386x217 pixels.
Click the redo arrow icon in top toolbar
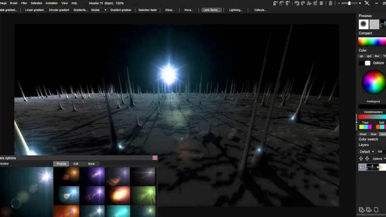303,3
